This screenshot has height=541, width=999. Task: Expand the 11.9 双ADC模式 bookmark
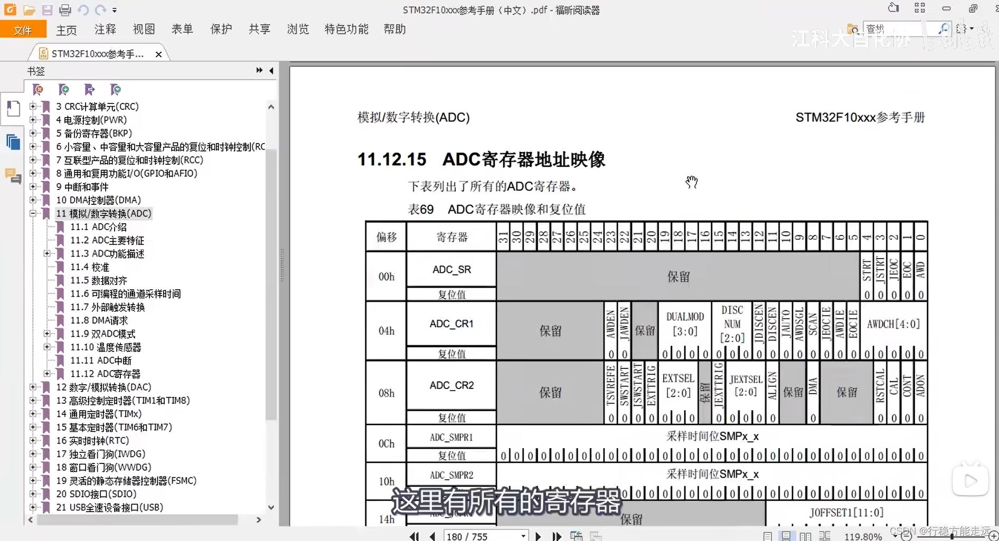tap(47, 334)
